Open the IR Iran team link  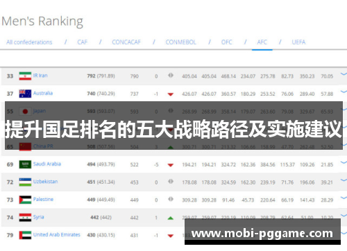click(40, 76)
